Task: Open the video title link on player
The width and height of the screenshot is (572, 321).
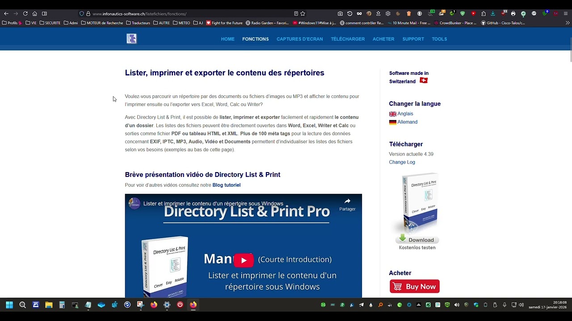Action: (x=213, y=204)
